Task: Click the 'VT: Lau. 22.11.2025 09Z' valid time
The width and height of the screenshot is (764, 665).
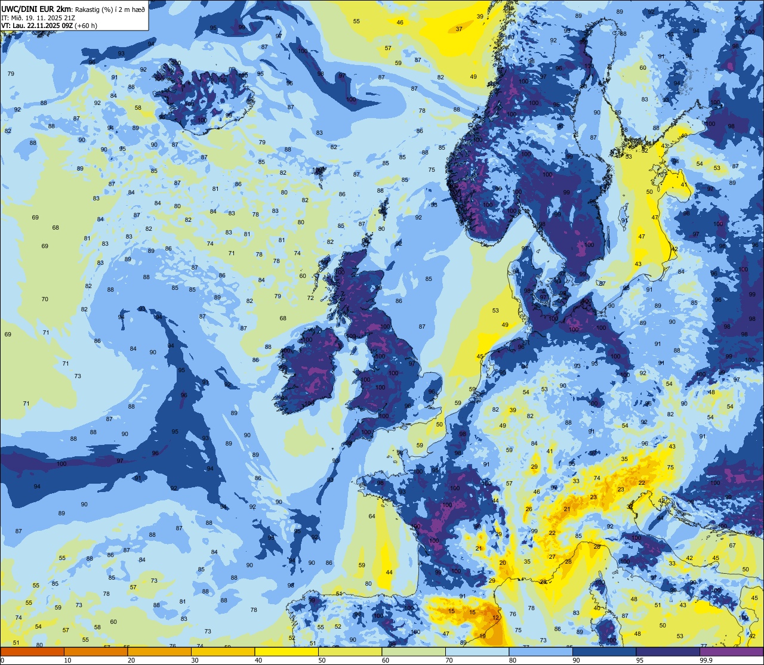Action: pos(37,26)
